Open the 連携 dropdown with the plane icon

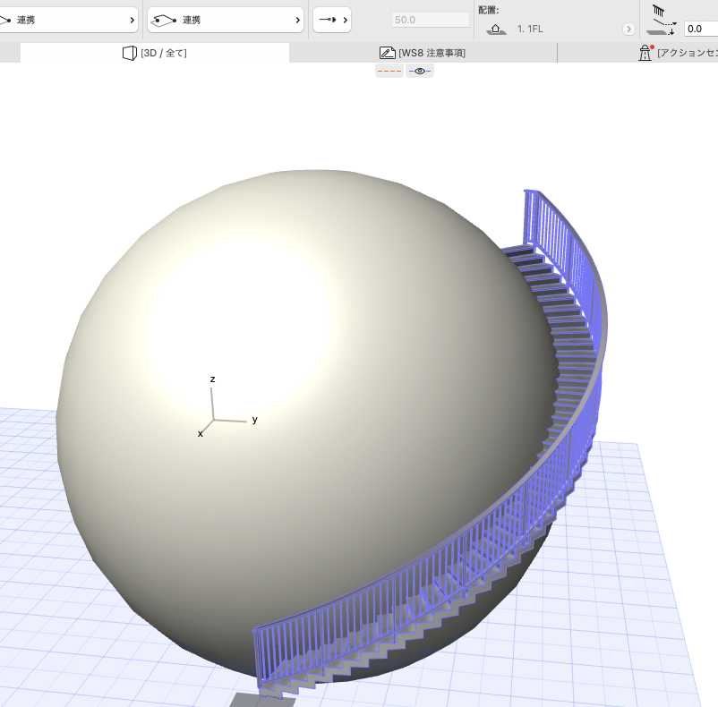pos(226,20)
